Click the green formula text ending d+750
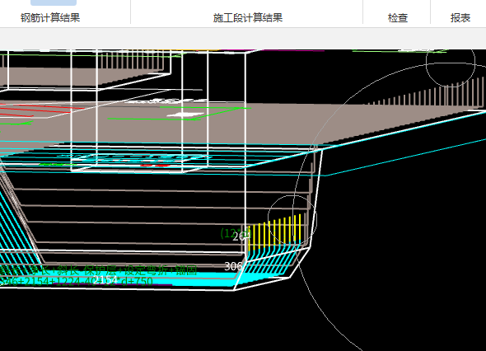The image size is (486, 351). click(77, 281)
